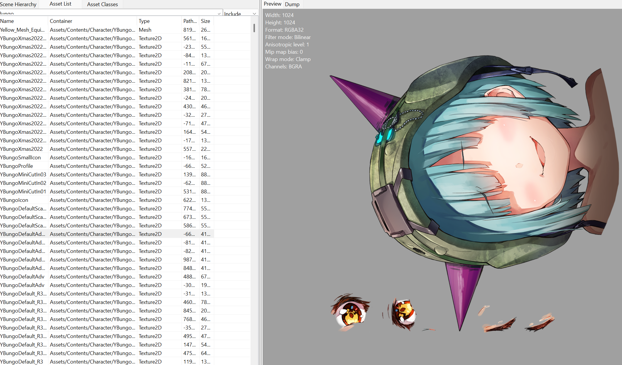Switch to the Dump tab

point(292,4)
